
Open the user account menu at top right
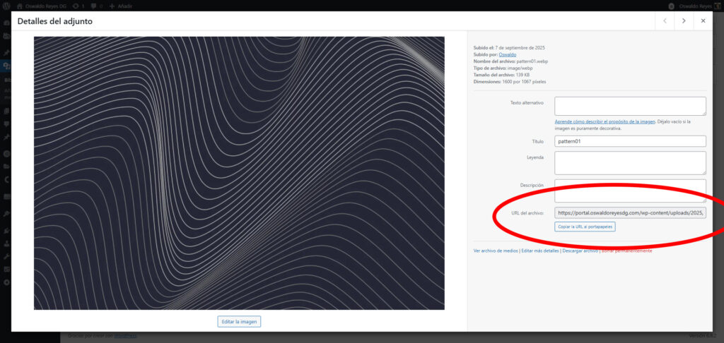click(x=692, y=6)
